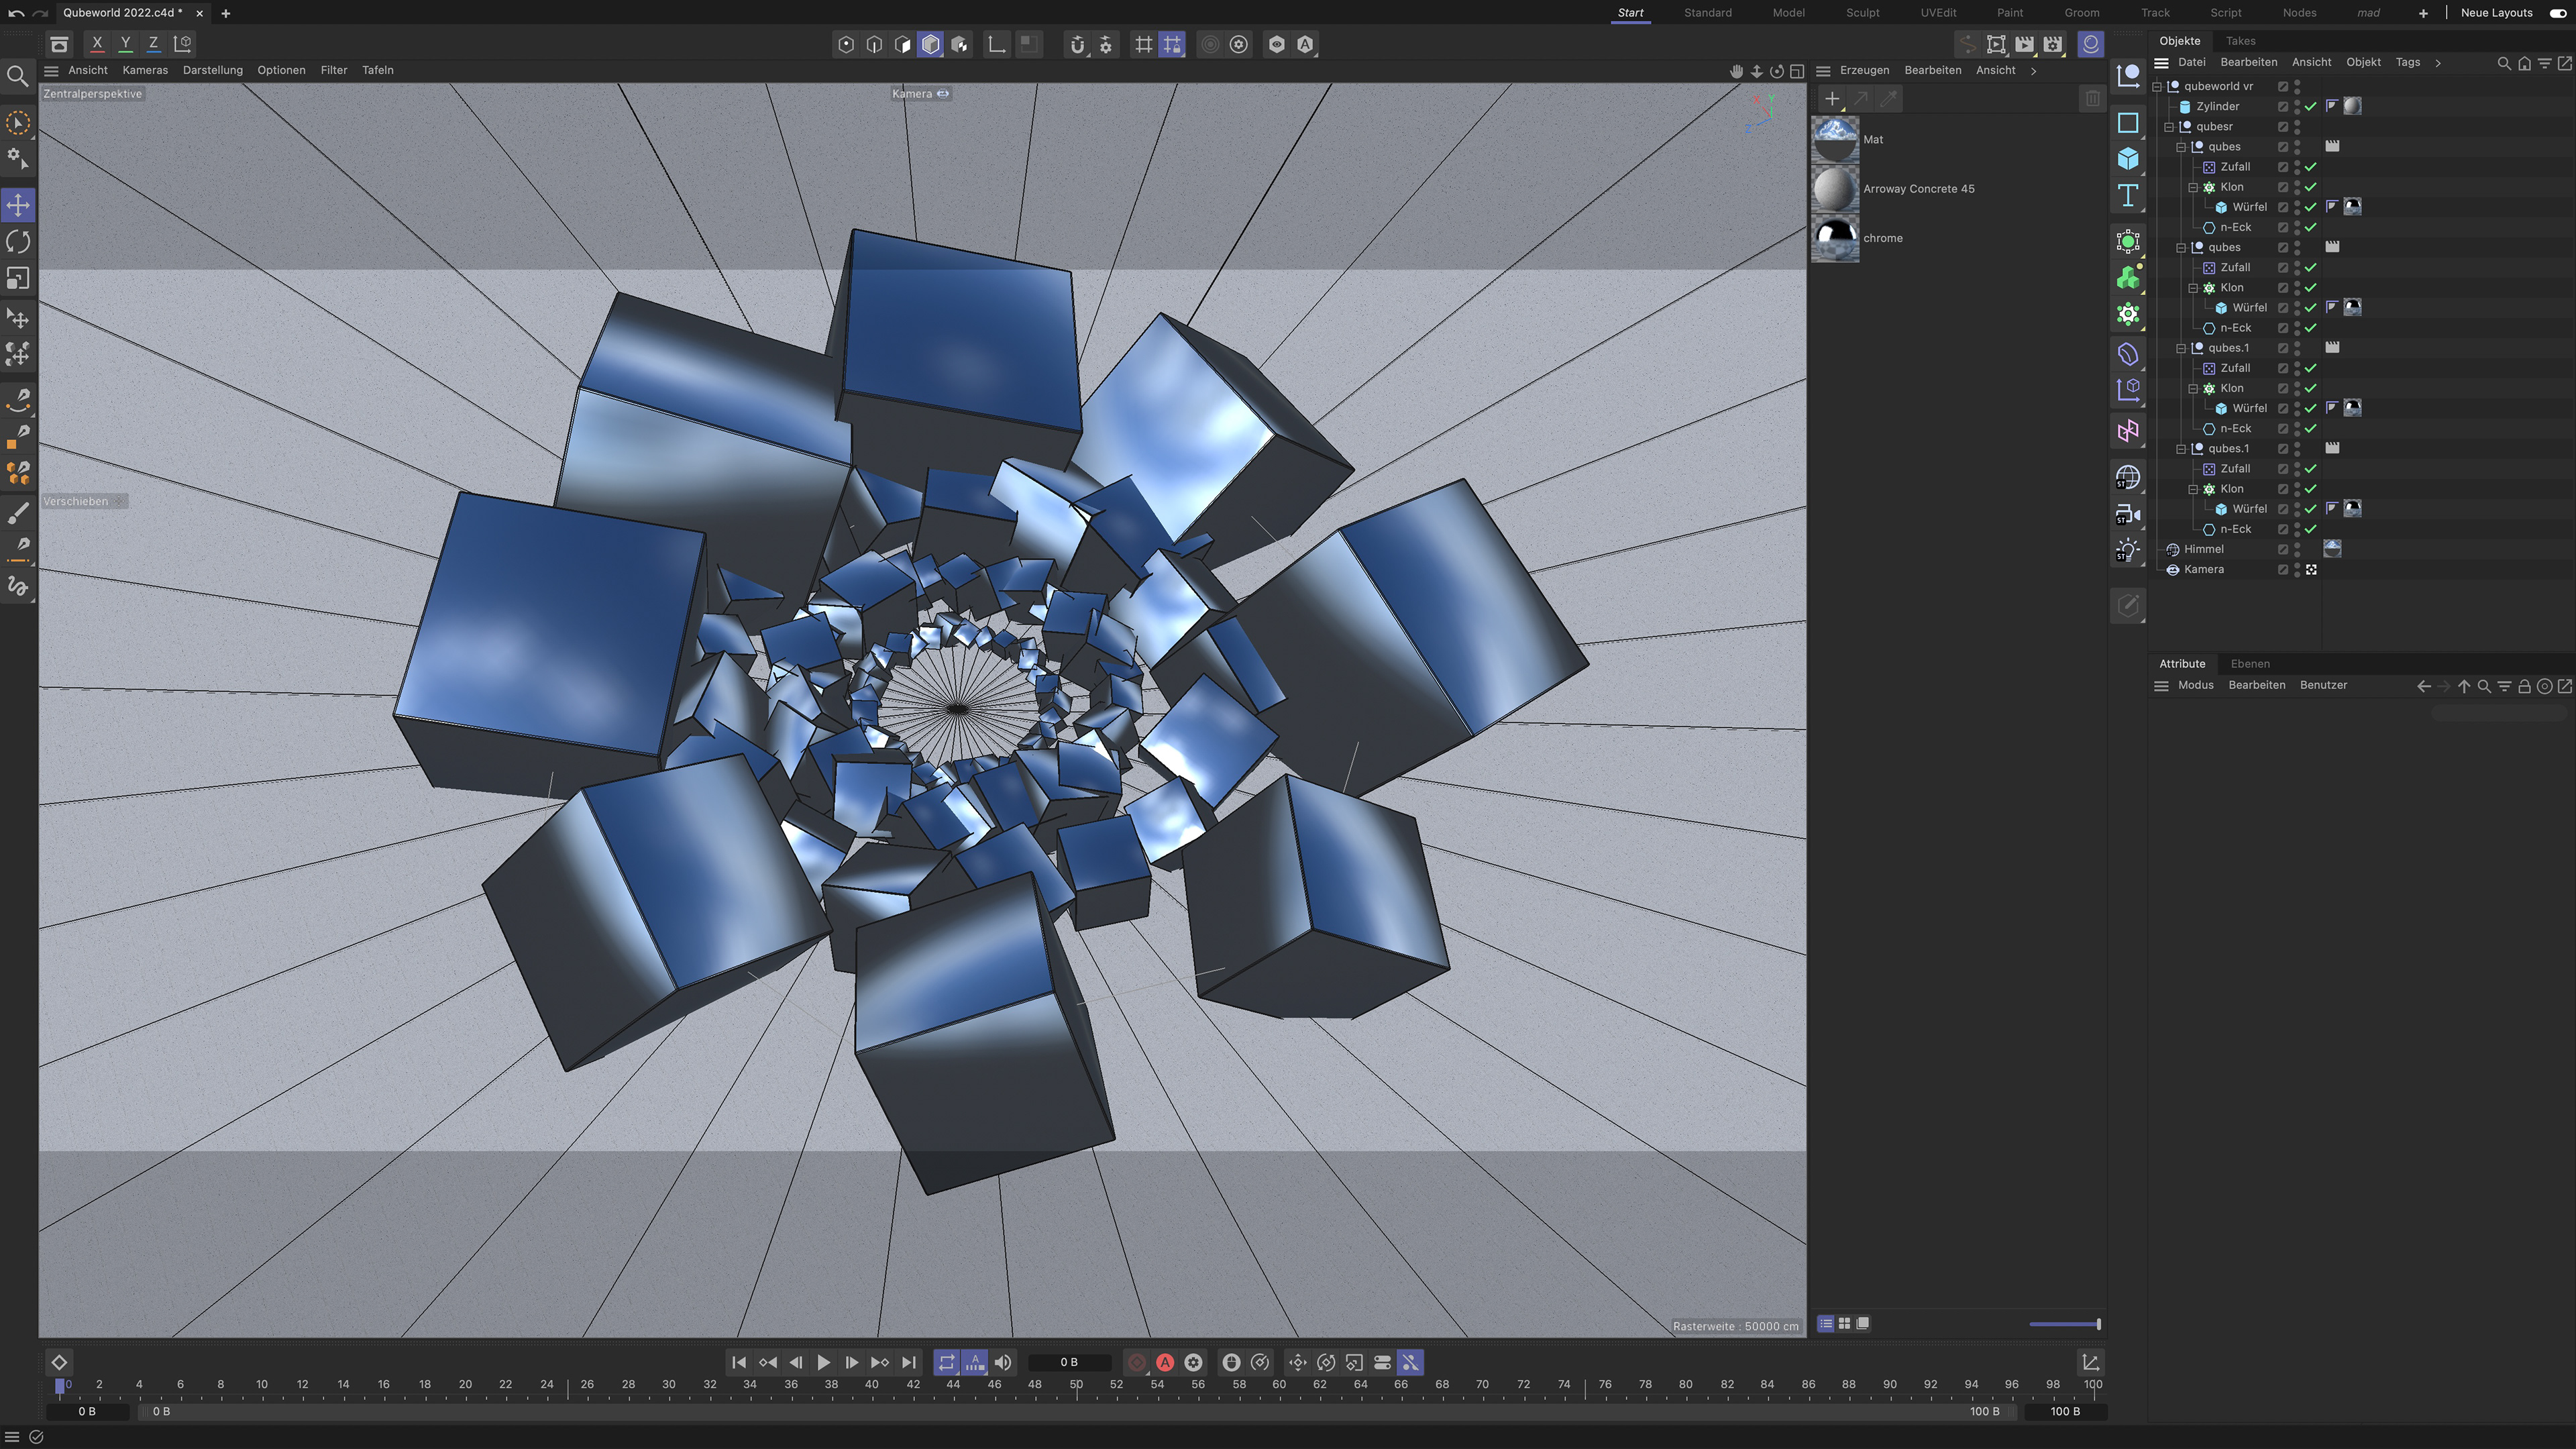Adjust the material thumbnail size slider
This screenshot has width=2576, height=1449.
point(2064,1324)
